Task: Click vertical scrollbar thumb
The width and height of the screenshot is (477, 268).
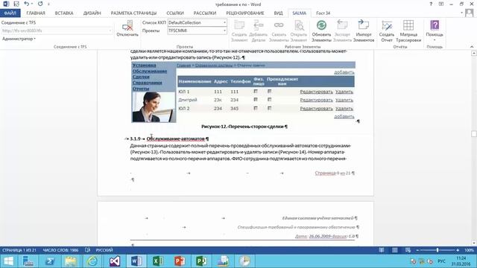Action: tap(474, 134)
